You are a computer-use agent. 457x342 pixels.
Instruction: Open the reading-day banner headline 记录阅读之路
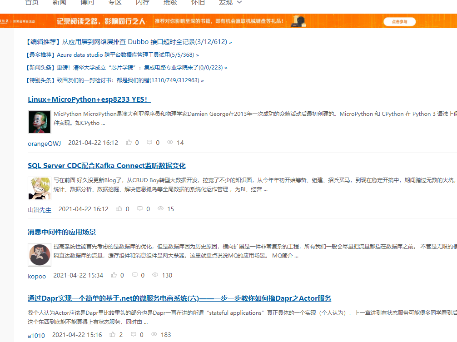(x=101, y=21)
